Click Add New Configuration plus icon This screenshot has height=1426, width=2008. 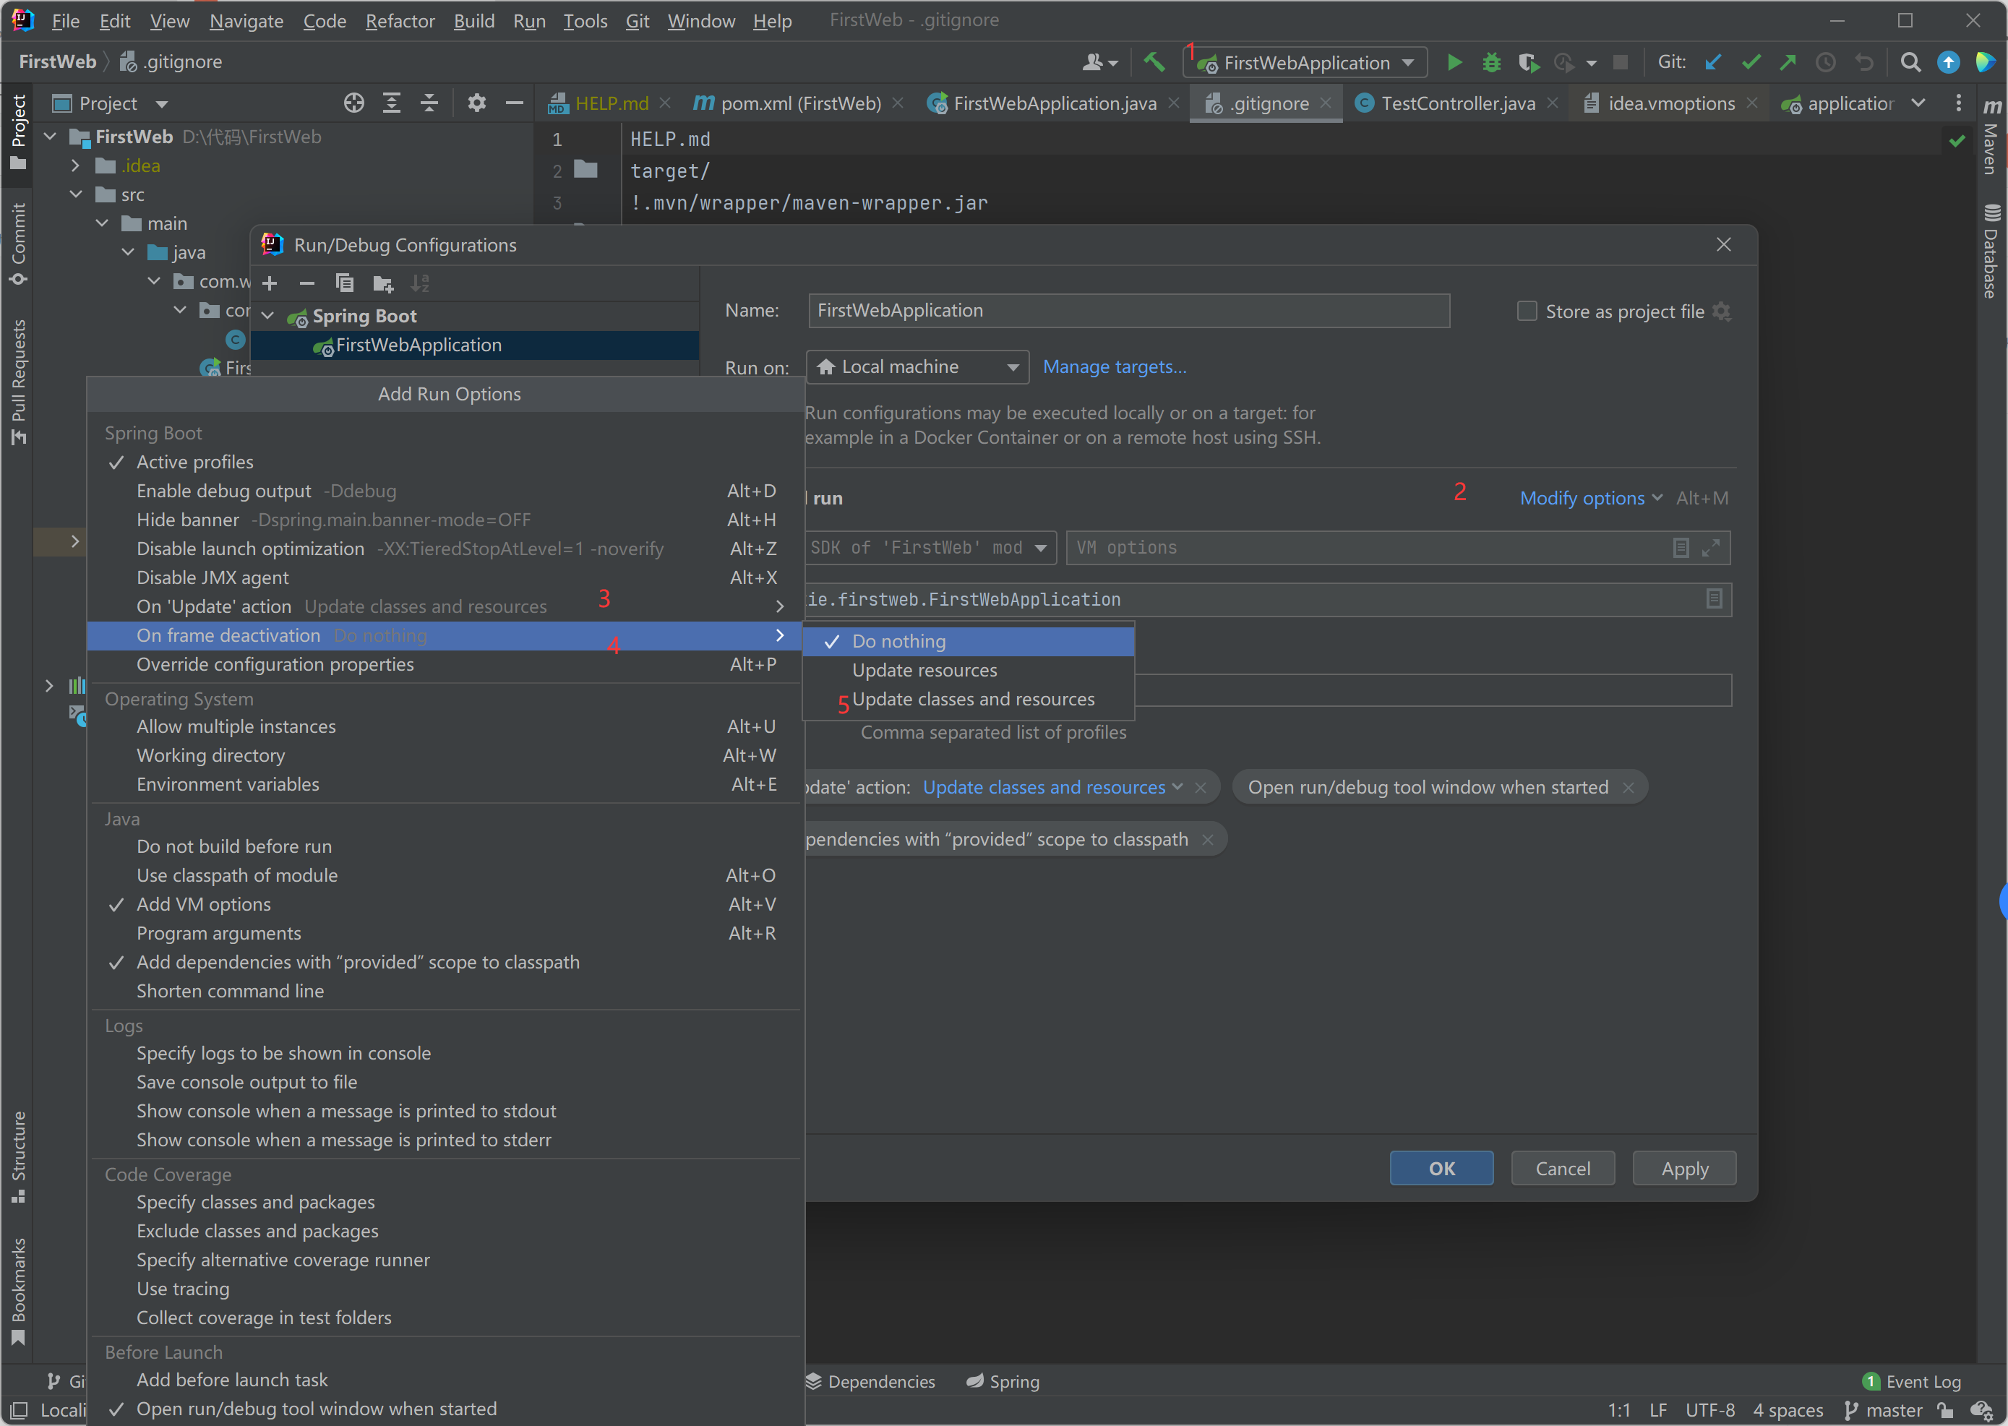pyautogui.click(x=270, y=283)
